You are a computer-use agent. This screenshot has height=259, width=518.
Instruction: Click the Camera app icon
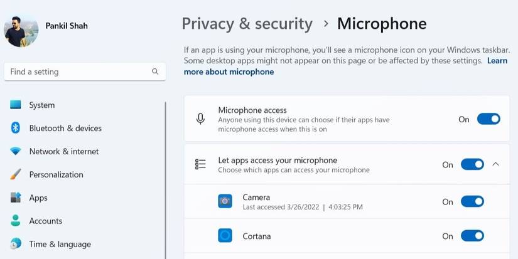click(225, 201)
